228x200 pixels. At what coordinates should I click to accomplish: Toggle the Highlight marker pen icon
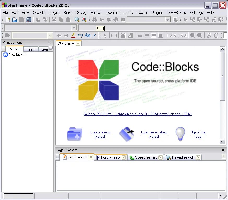tap(73, 35)
